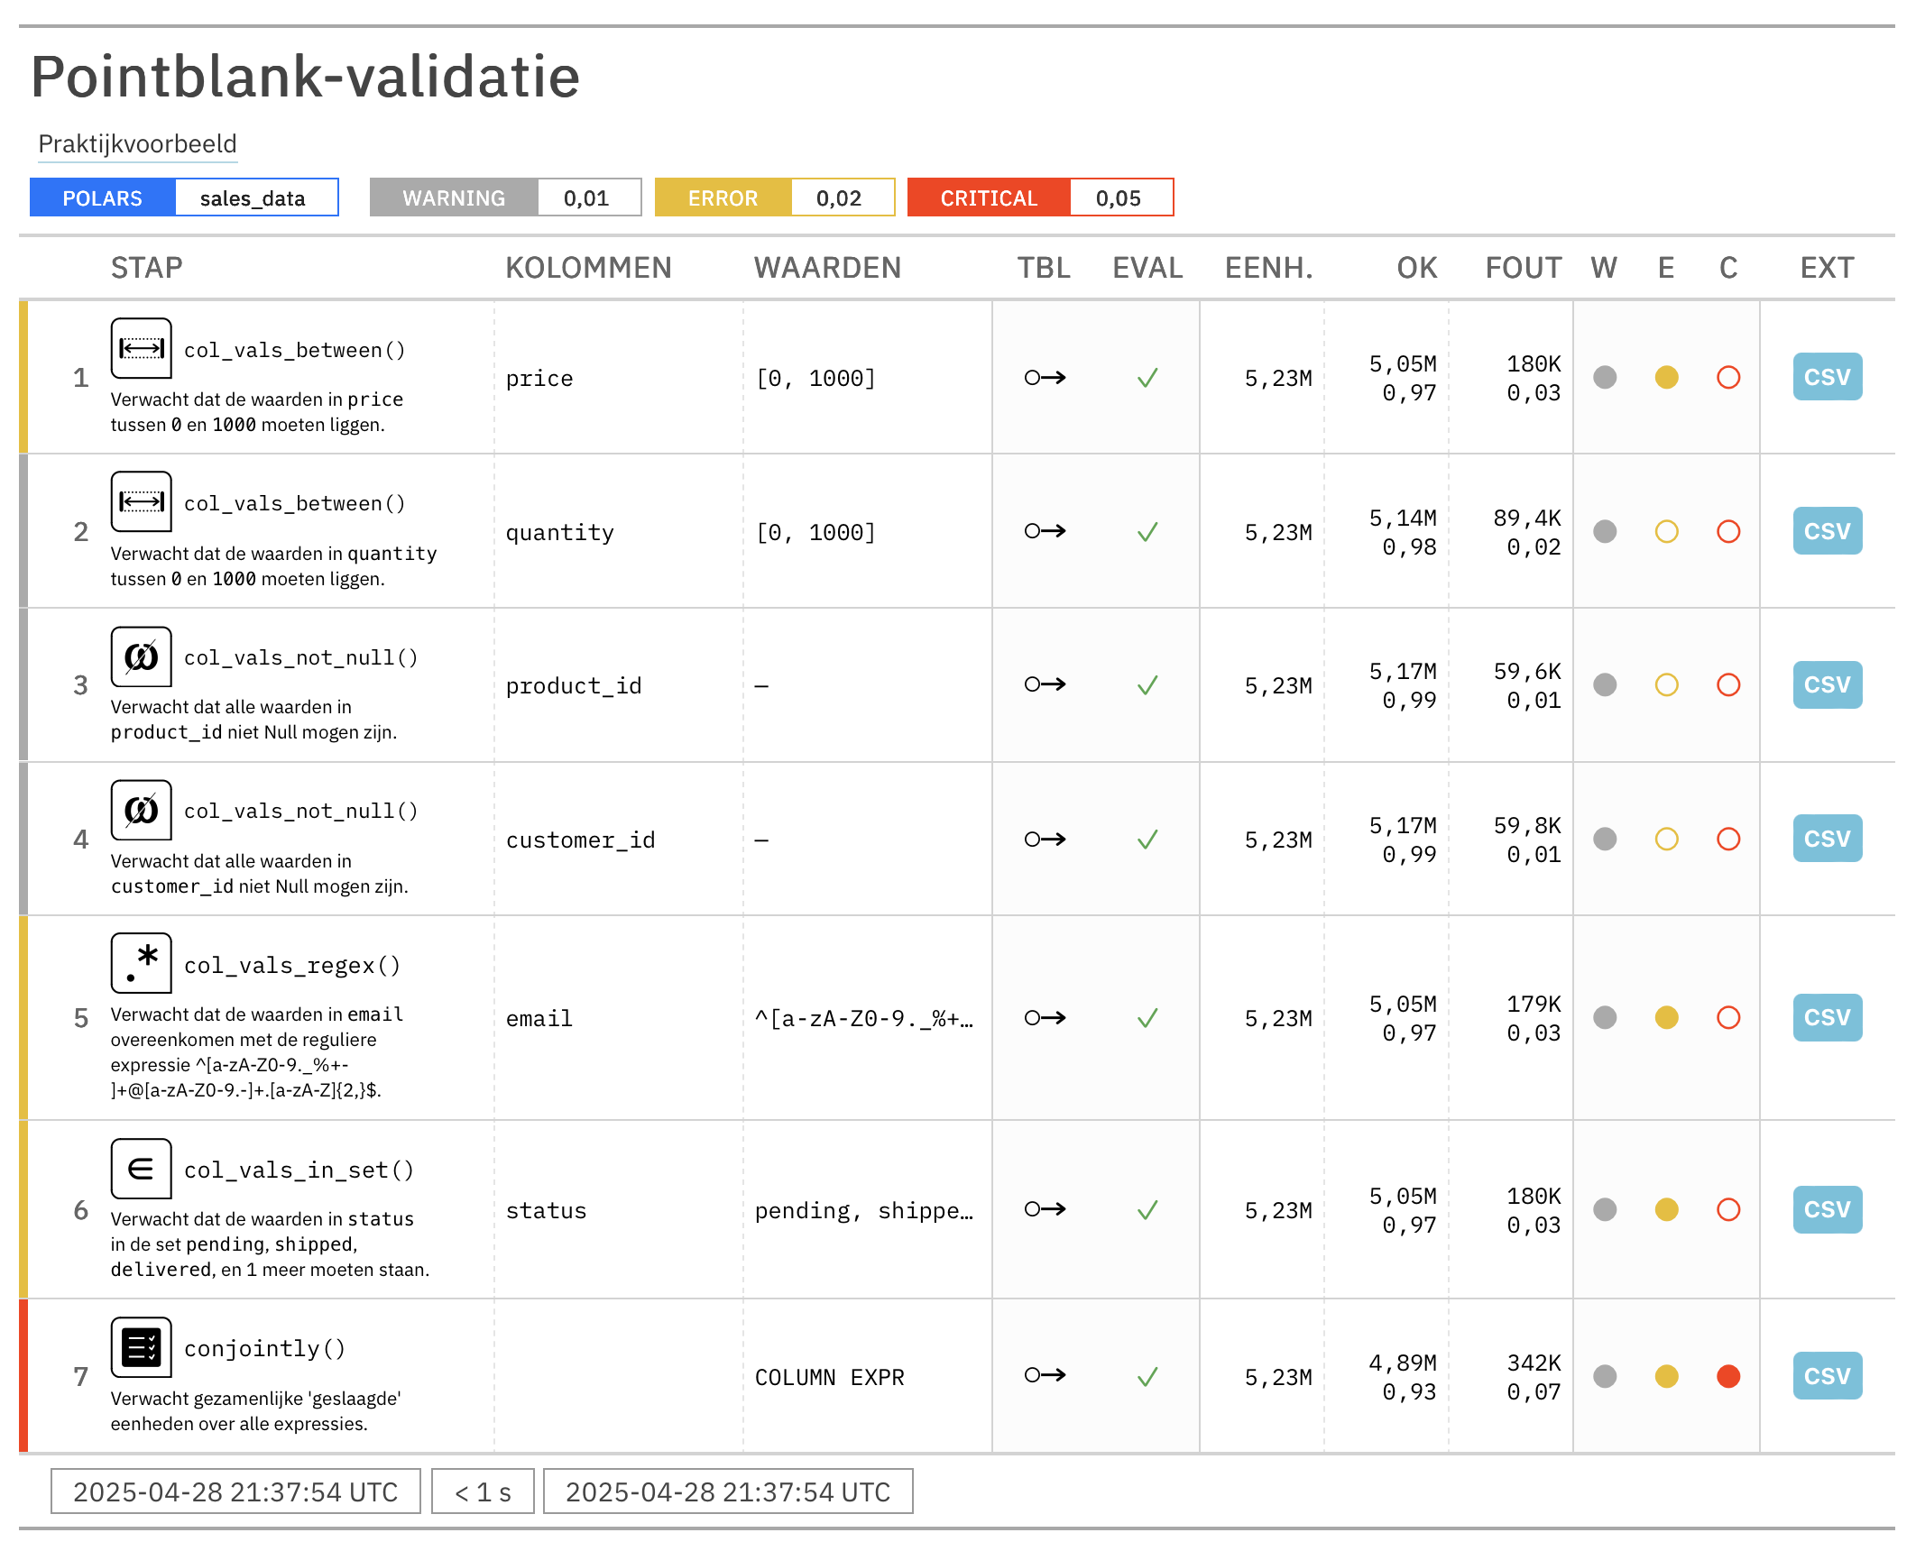
Task: Click the regex icon in step 5
Action: (141, 963)
